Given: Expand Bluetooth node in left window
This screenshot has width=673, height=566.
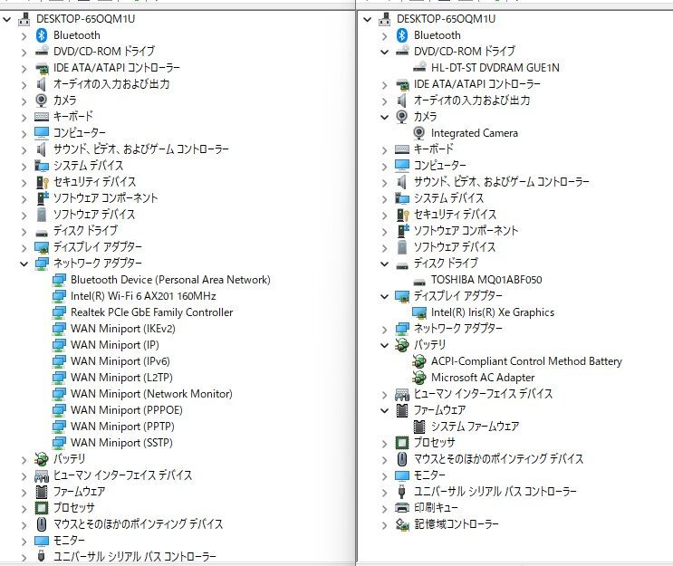Looking at the screenshot, I should (x=24, y=36).
